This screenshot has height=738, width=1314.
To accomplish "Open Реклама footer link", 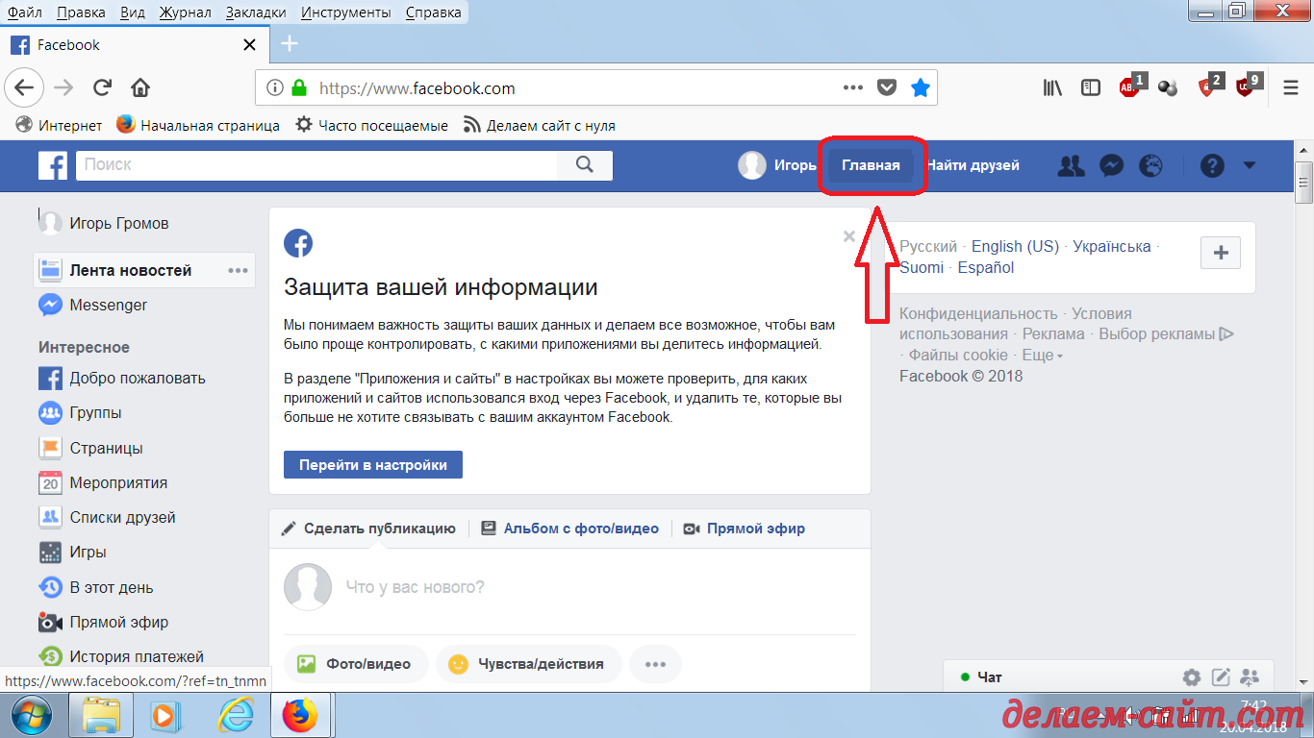I will point(1053,334).
